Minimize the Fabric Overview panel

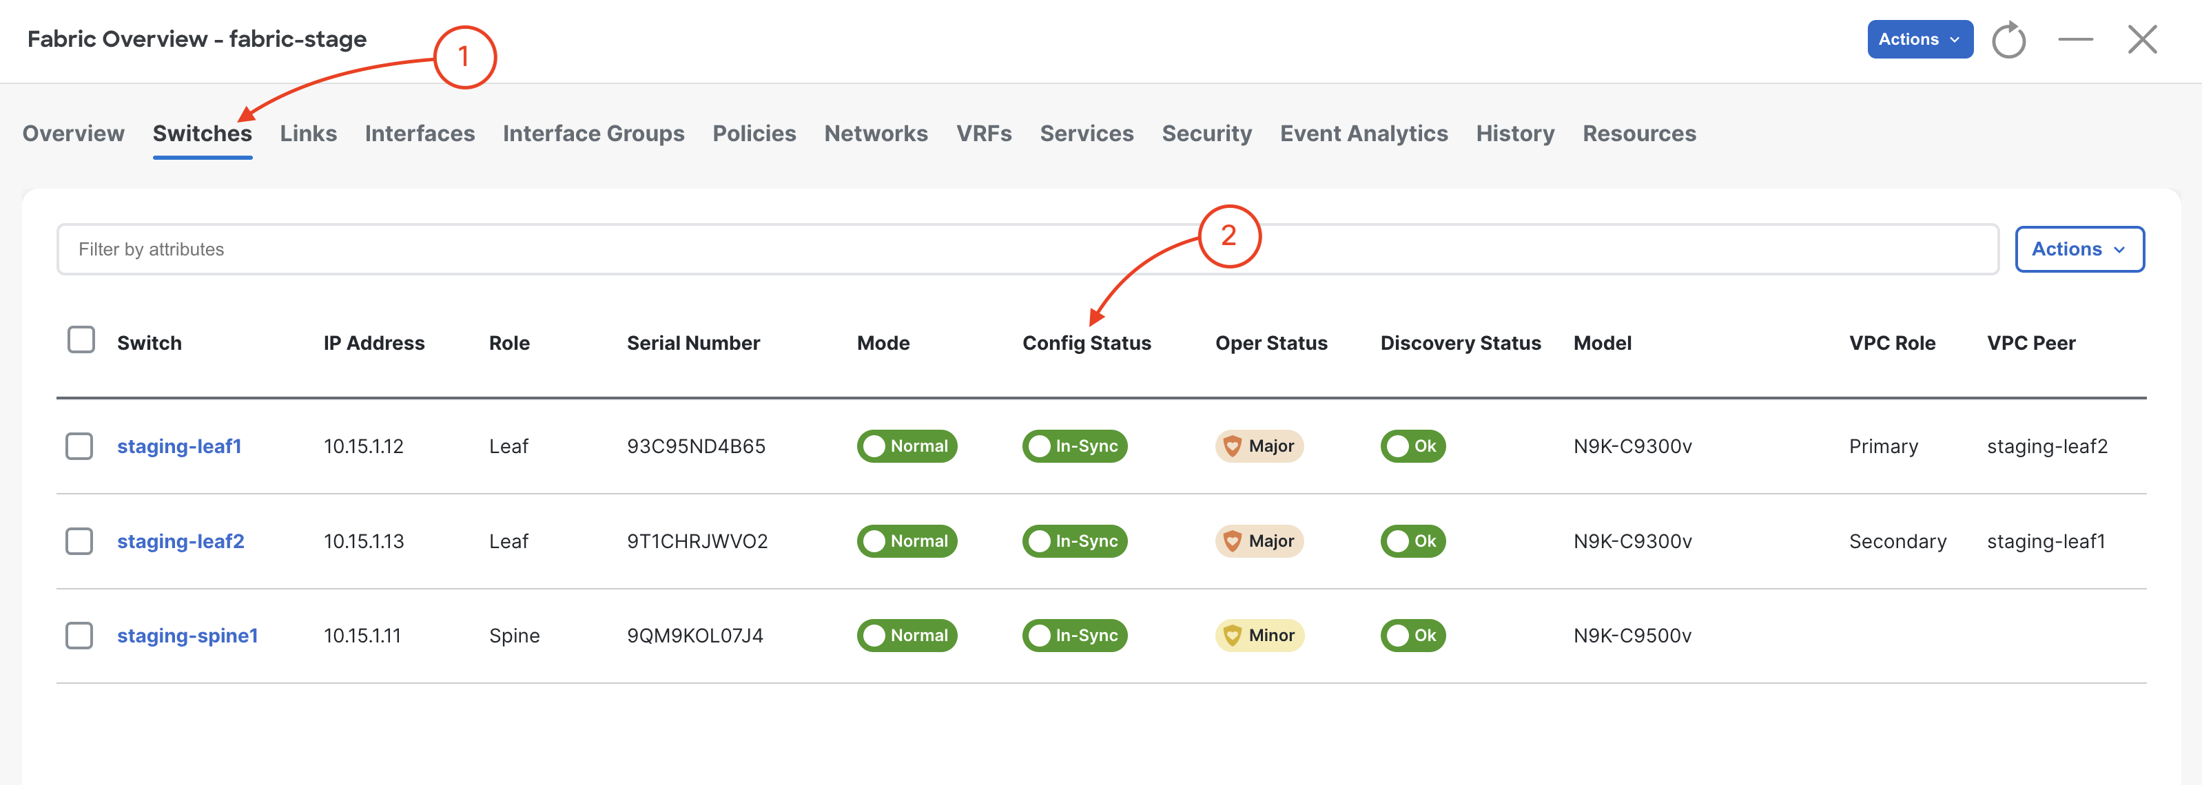[x=2075, y=39]
